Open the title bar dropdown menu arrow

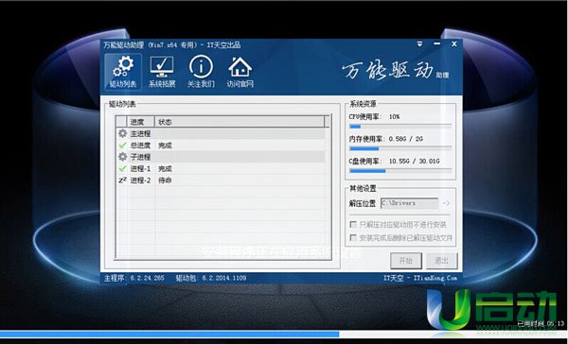pos(419,44)
